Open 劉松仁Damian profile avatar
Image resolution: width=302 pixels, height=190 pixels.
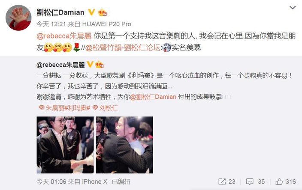pos(18,18)
